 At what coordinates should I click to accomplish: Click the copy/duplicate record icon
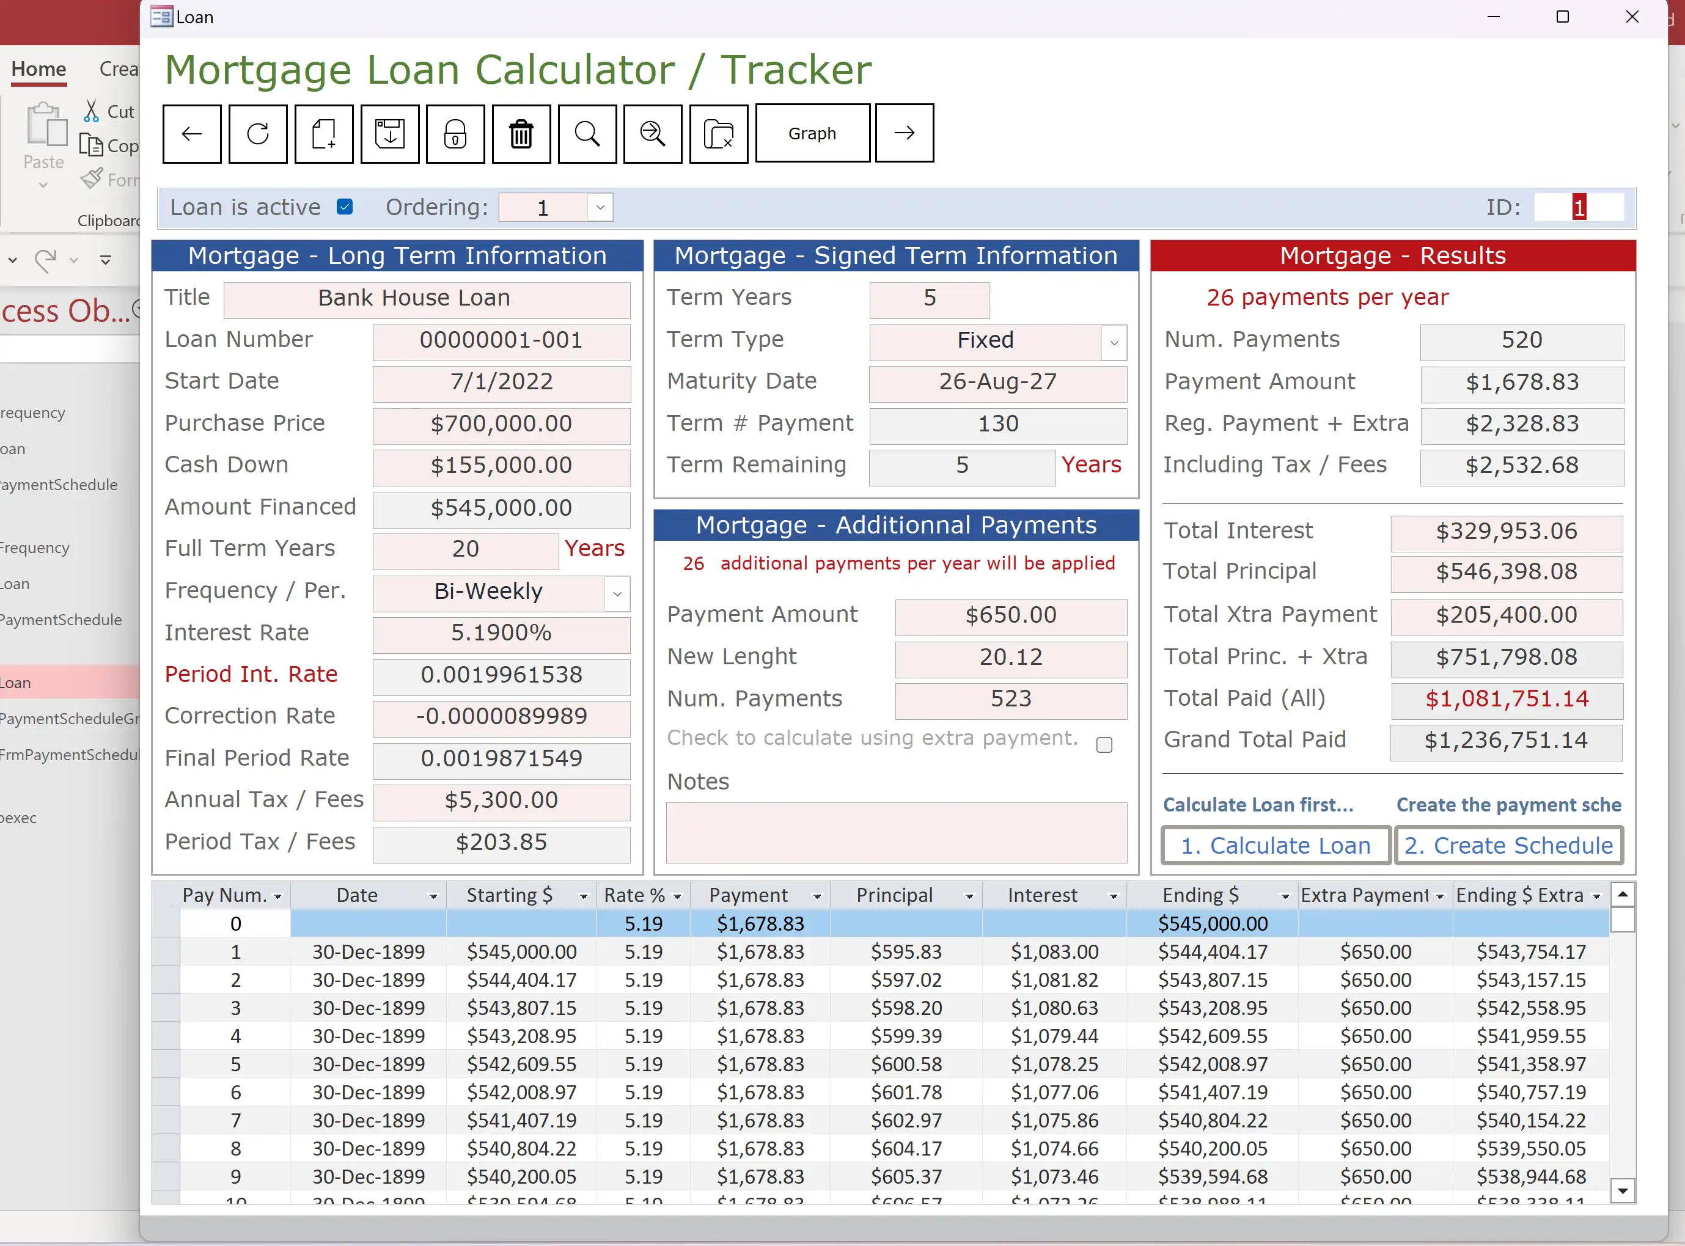click(x=325, y=132)
